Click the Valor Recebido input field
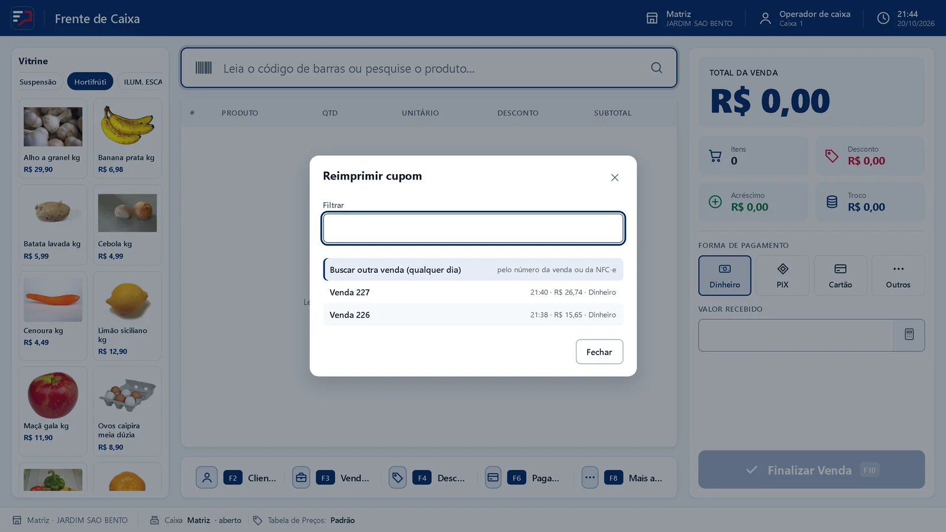946x532 pixels. click(796, 335)
